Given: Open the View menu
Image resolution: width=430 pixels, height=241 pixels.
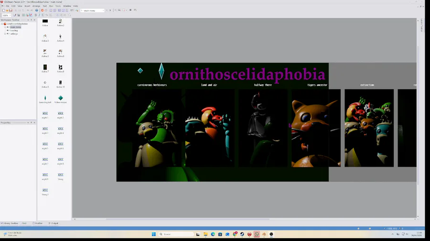Looking at the screenshot, I should click(20, 6).
